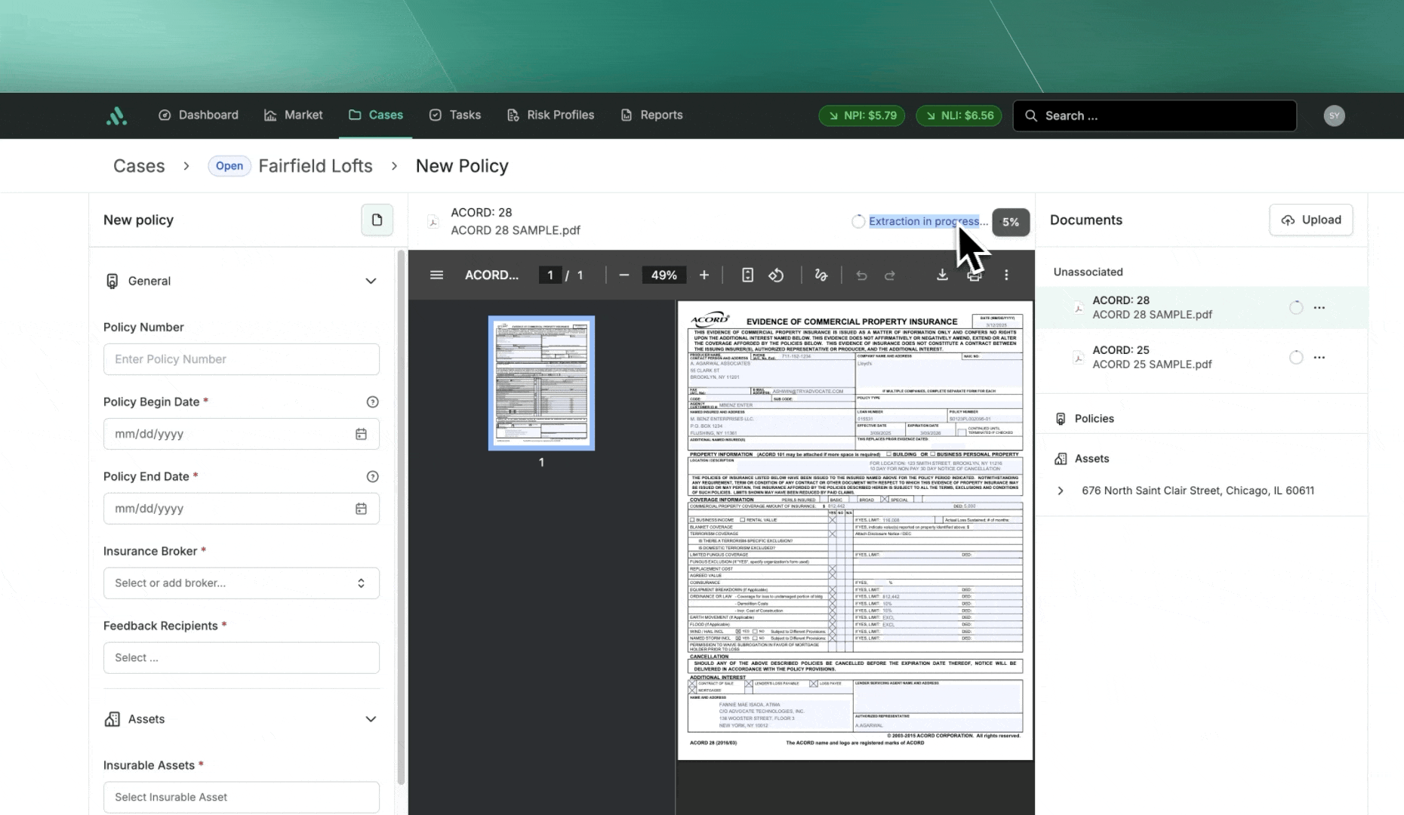Download the ACORD 28 PDF

(x=942, y=275)
